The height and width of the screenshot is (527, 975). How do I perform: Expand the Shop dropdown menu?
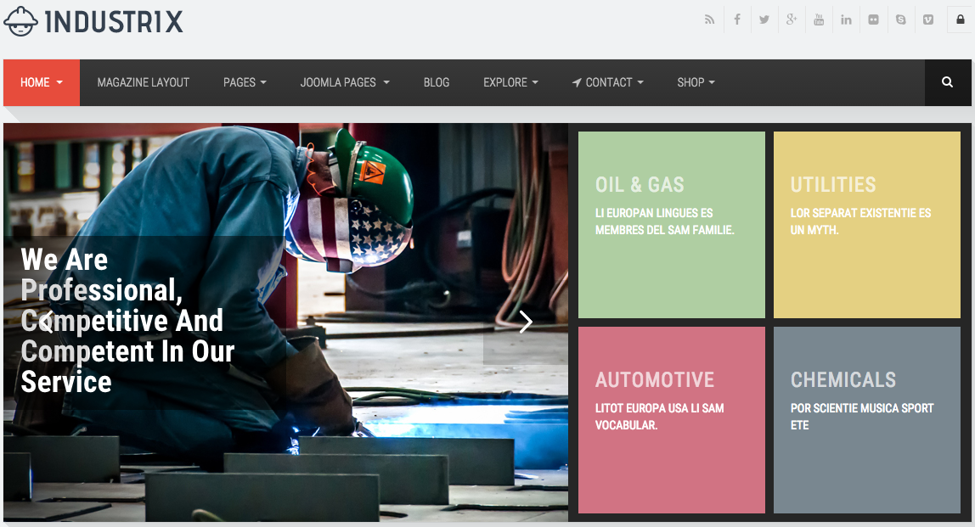click(696, 82)
